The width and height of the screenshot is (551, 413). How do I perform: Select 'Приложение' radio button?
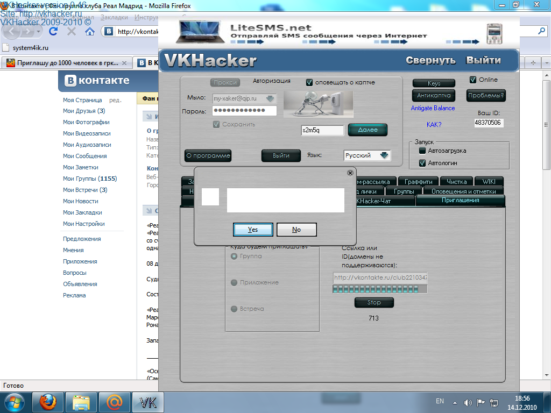pos(234,282)
